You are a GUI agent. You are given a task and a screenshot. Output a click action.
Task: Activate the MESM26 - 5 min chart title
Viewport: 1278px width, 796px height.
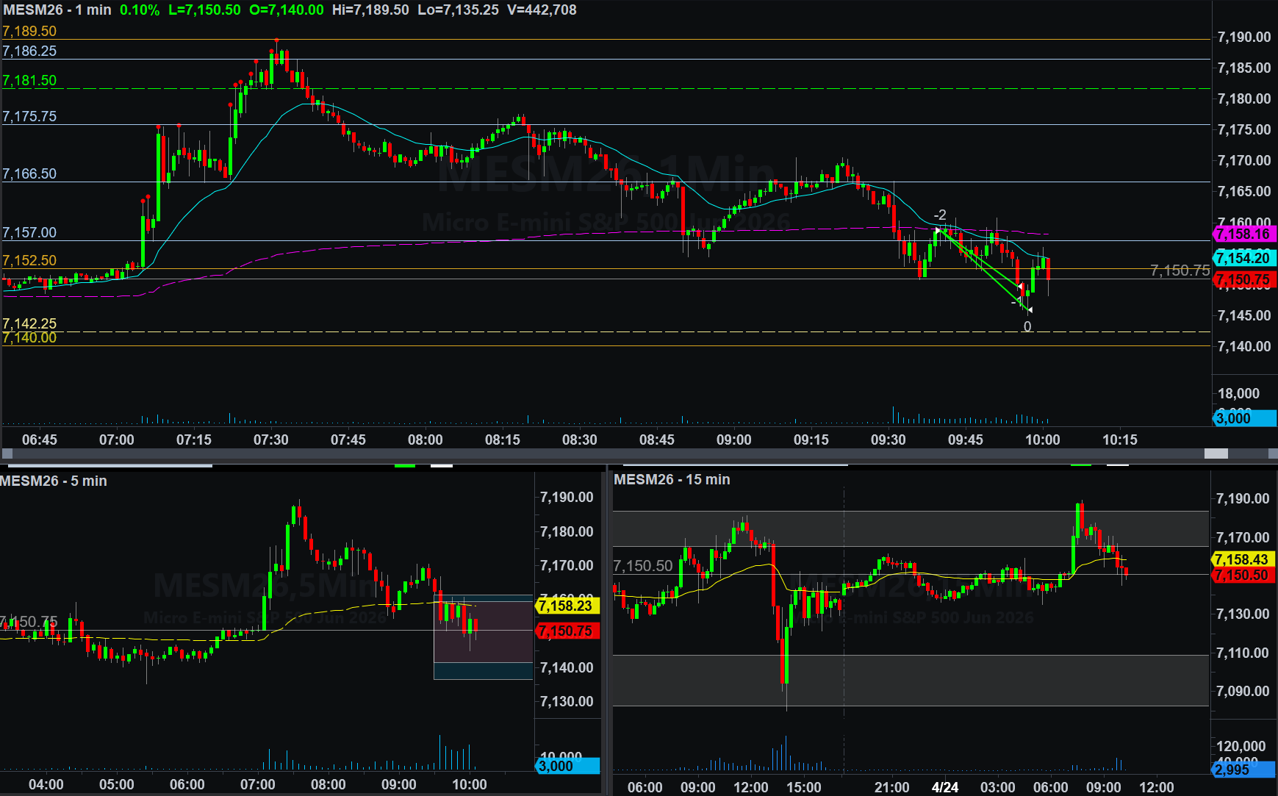pyautogui.click(x=54, y=481)
